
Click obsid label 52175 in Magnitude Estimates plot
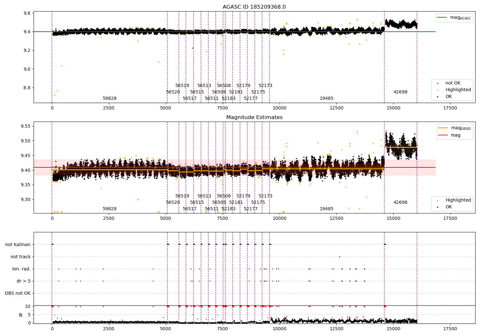pyautogui.click(x=258, y=203)
